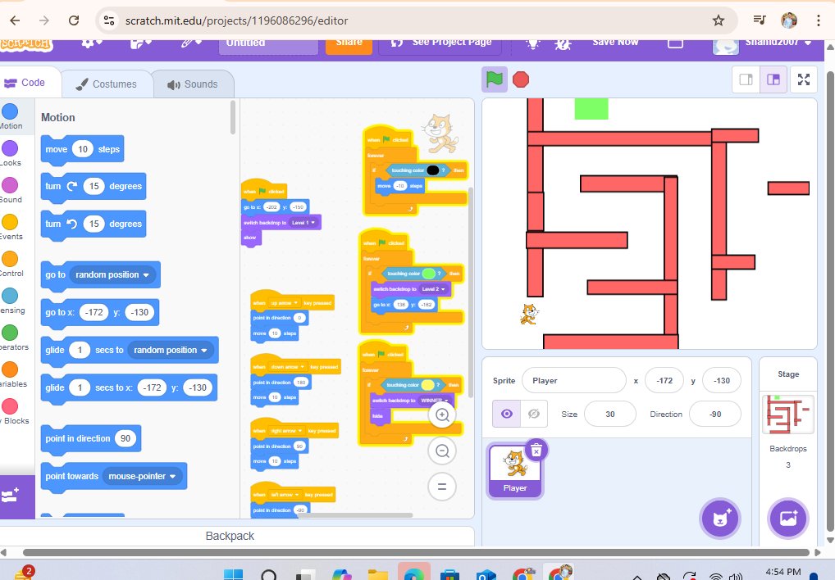Open the Choose a Backdrop button
Screen dimensions: 835x580
coord(788,519)
